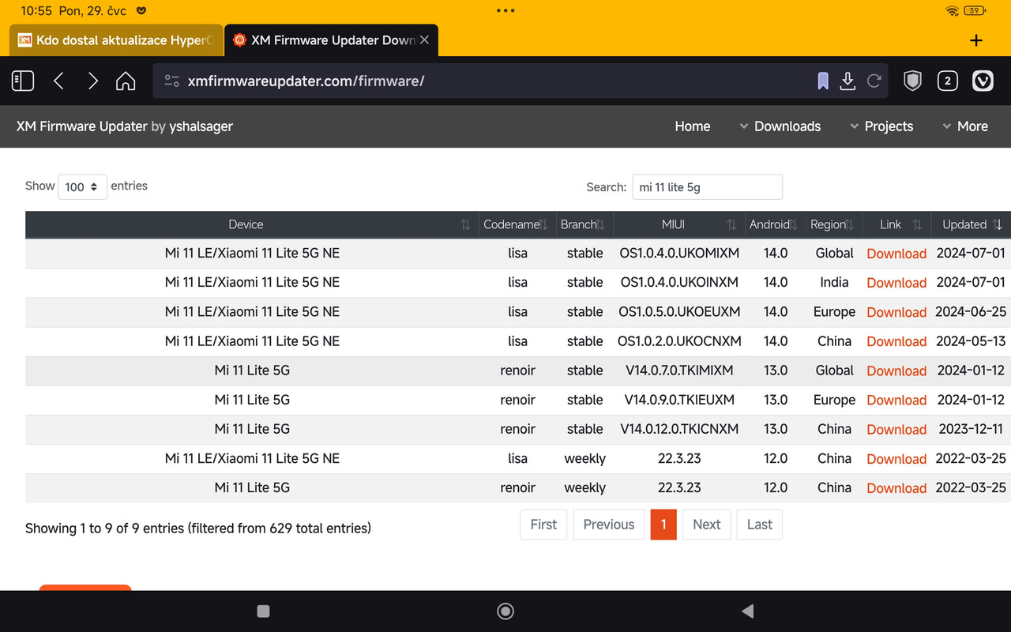Go forward with the right arrow
The image size is (1011, 632).
(92, 81)
